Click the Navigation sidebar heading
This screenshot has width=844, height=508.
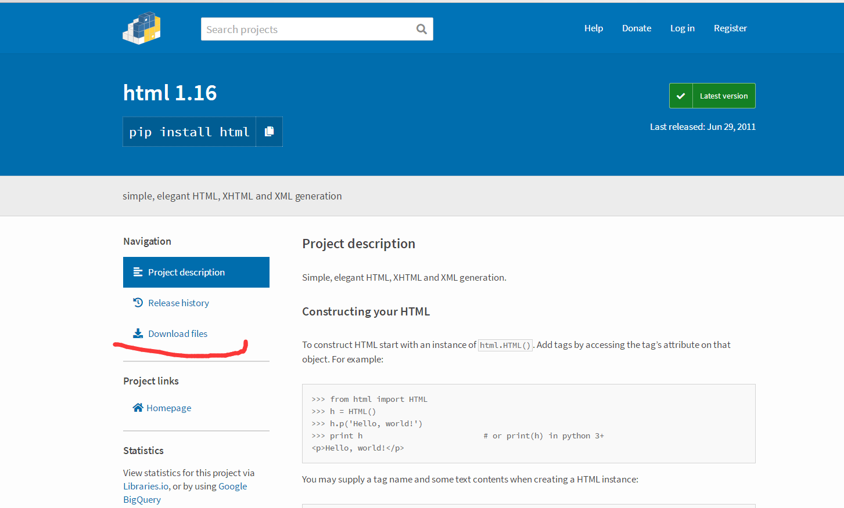(x=147, y=241)
